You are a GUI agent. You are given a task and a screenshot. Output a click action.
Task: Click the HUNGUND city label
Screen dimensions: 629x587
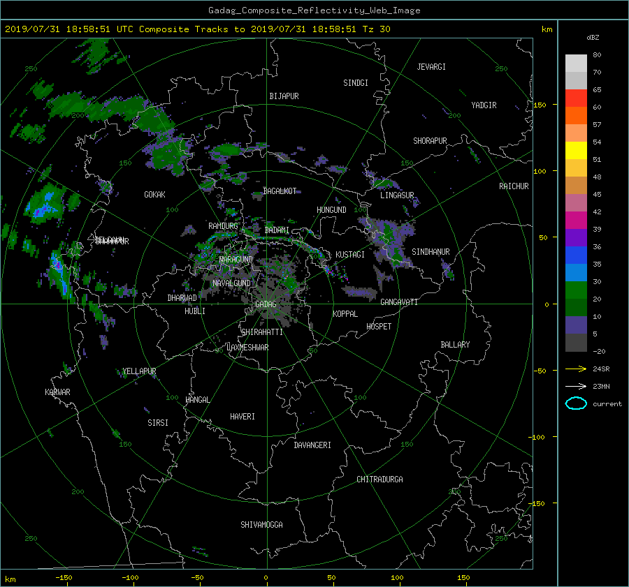pos(331,210)
